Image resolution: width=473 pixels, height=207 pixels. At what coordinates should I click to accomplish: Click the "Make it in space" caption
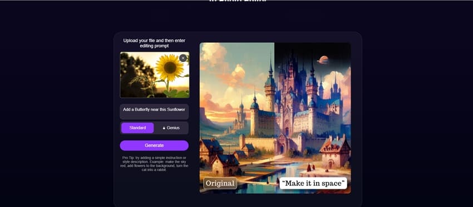coord(313,183)
